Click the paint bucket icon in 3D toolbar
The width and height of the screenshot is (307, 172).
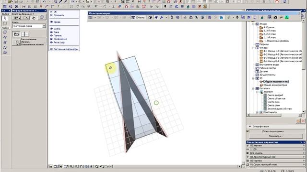point(262,18)
